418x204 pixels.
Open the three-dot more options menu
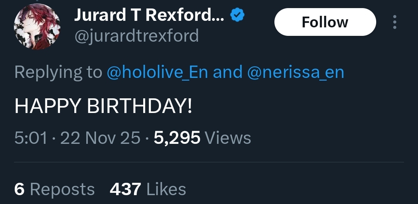[394, 22]
